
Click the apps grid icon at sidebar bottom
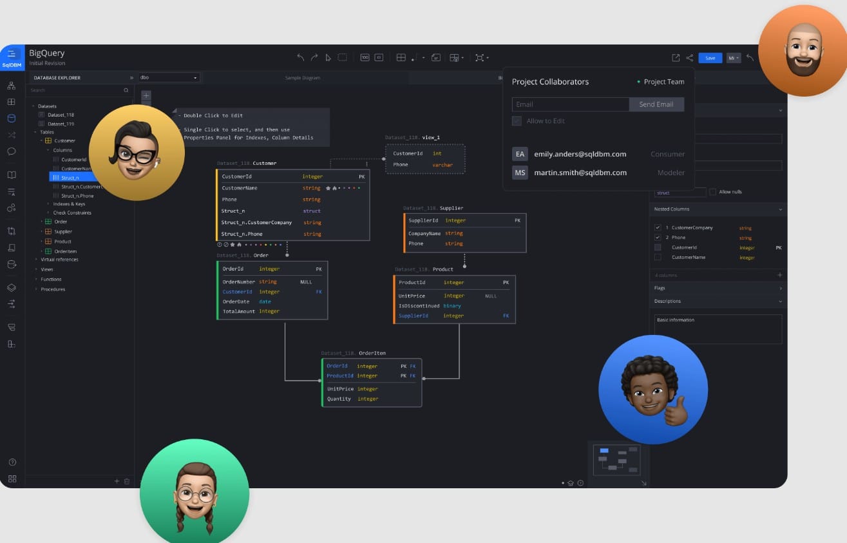coord(12,479)
